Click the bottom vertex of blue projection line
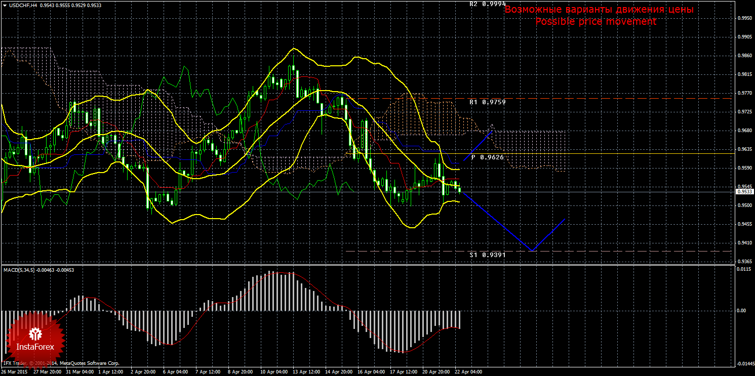Image resolution: width=755 pixels, height=376 pixels. pos(532,250)
